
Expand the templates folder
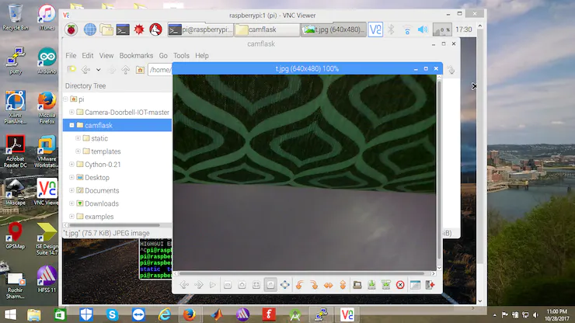(x=78, y=151)
